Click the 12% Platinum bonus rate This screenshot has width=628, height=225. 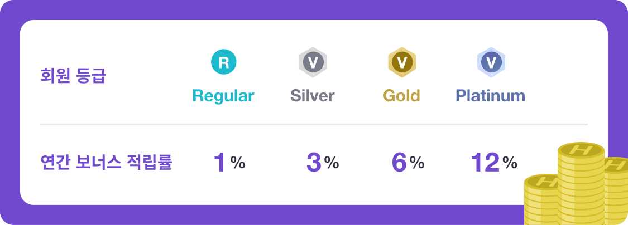pyautogui.click(x=494, y=163)
